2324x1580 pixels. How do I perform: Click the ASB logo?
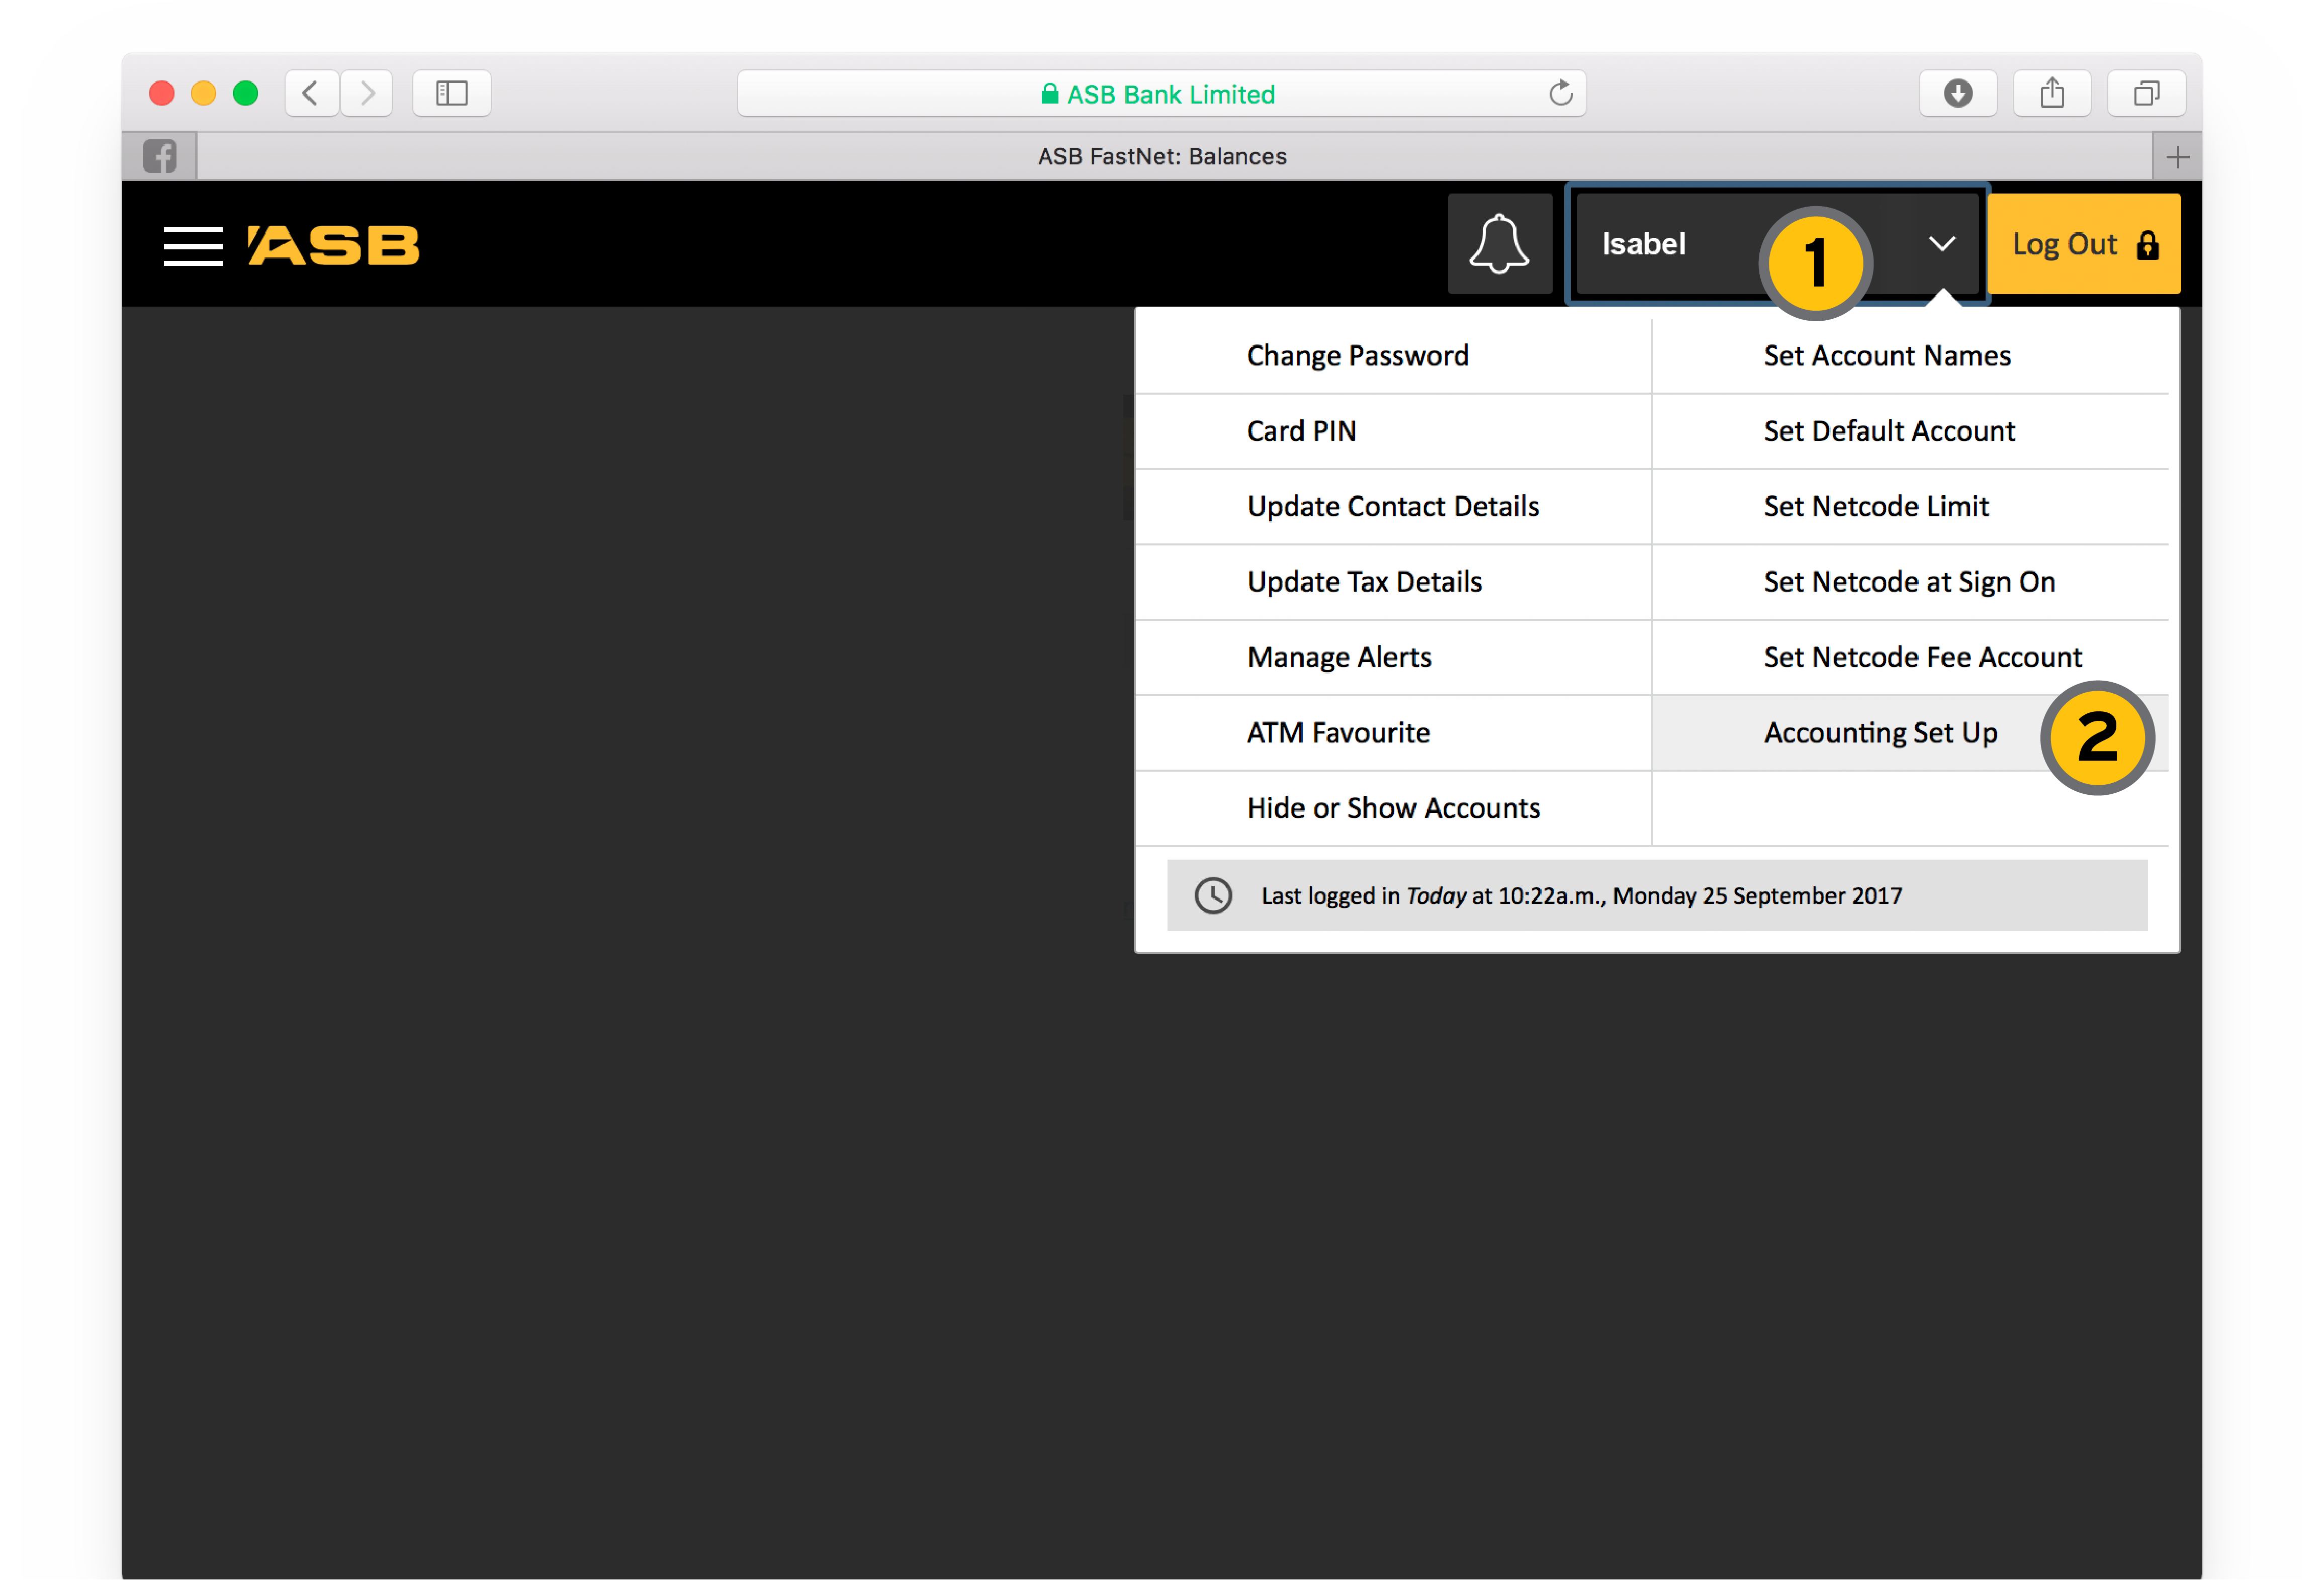334,245
